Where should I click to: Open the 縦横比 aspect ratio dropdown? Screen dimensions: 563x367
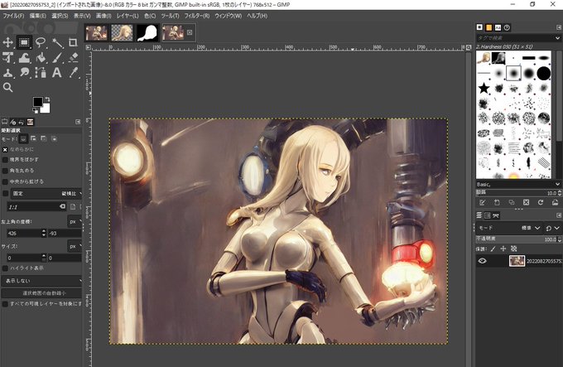point(46,194)
